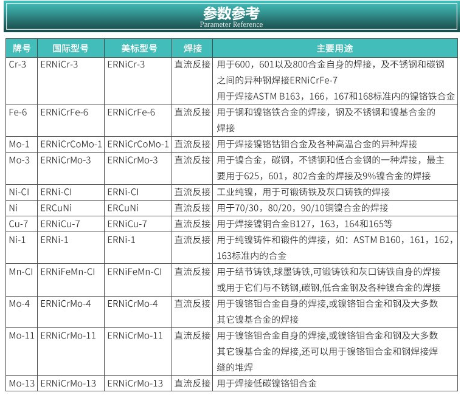Click 直流反接 in the Cr-3 row
The image size is (475, 395).
(192, 64)
